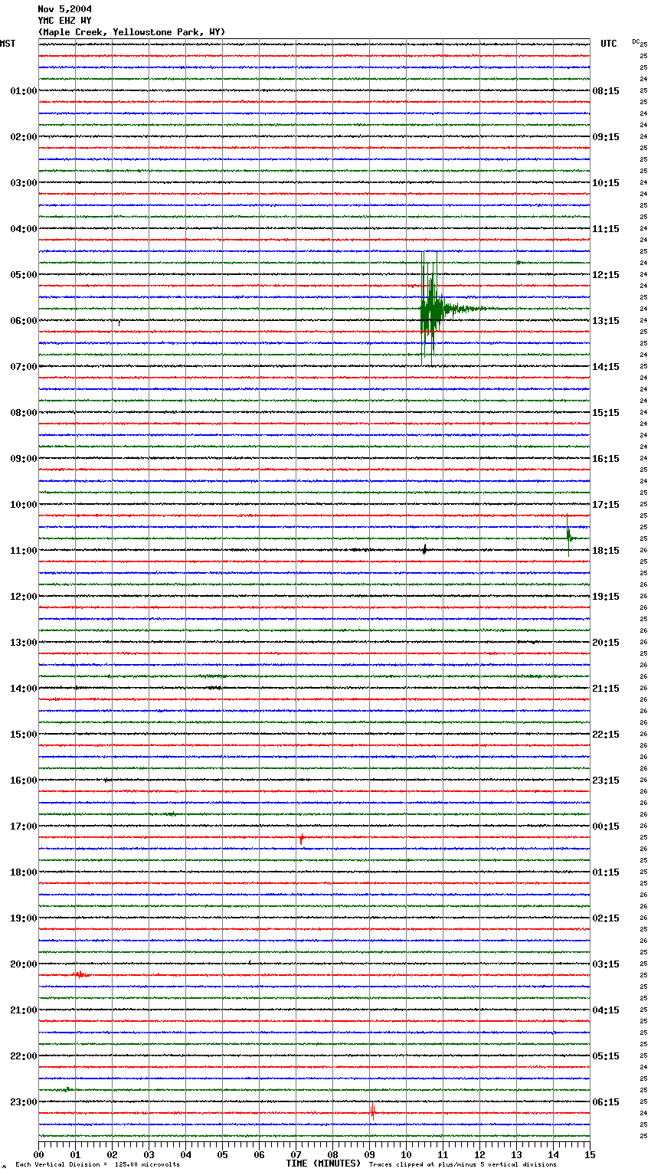Viewport: 651px width, 1175px height.
Task: Select the 09:00 MST row label
Action: (24, 459)
